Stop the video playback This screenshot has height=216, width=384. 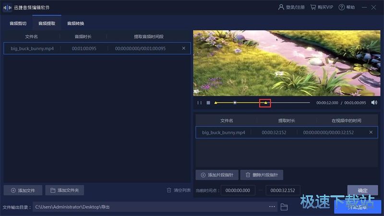point(208,103)
